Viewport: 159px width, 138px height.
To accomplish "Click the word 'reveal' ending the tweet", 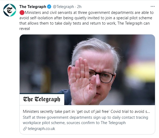I will pyautogui.click(x=25, y=29).
